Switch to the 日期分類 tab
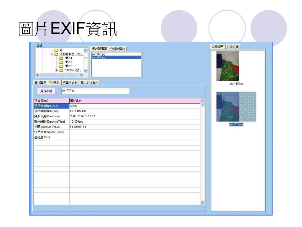The height and width of the screenshot is (227, 302). (232, 47)
